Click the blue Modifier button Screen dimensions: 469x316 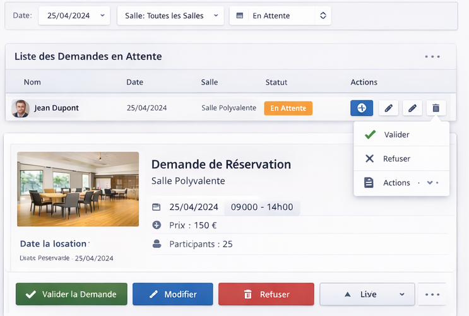(x=173, y=294)
